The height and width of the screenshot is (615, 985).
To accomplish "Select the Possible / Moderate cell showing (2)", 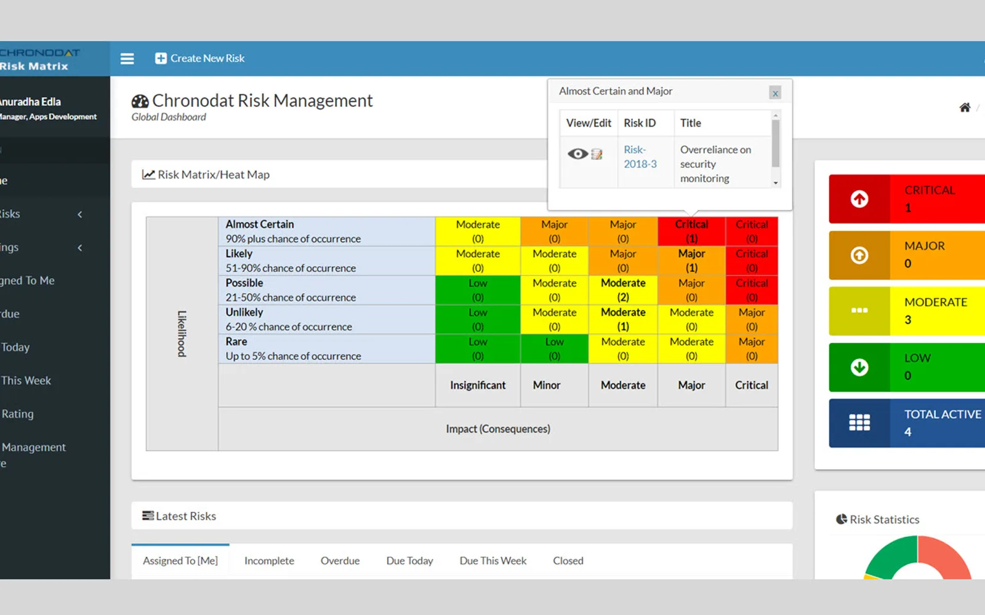I will tap(623, 290).
